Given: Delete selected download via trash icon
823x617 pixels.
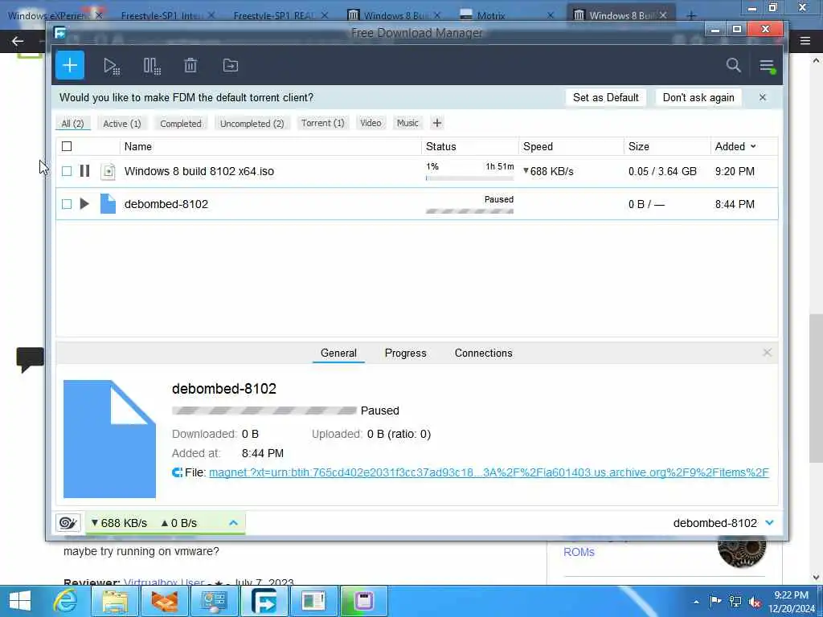Looking at the screenshot, I should (190, 66).
